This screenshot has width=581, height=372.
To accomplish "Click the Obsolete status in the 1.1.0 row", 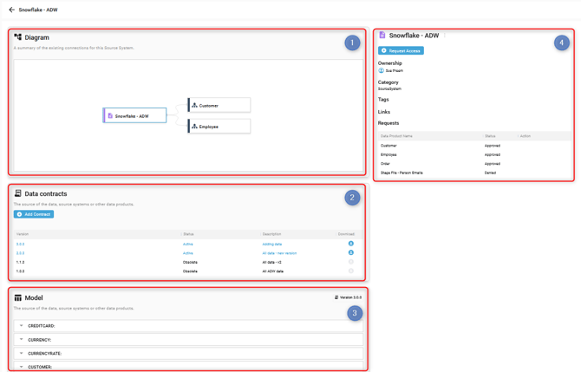I will (190, 263).
